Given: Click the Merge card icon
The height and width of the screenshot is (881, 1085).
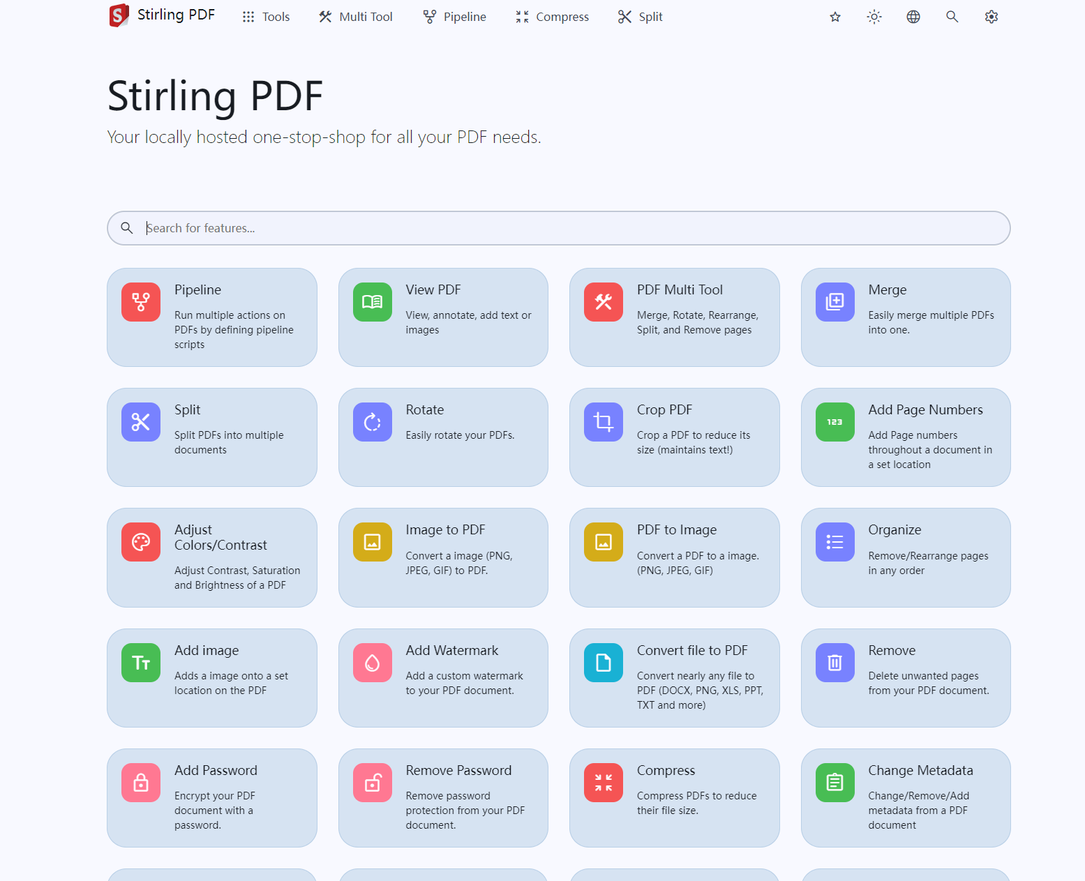Looking at the screenshot, I should [x=835, y=302].
